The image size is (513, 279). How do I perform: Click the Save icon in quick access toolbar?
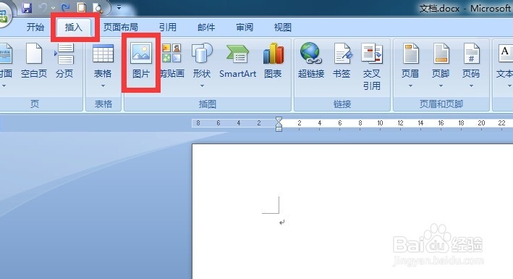pos(27,7)
